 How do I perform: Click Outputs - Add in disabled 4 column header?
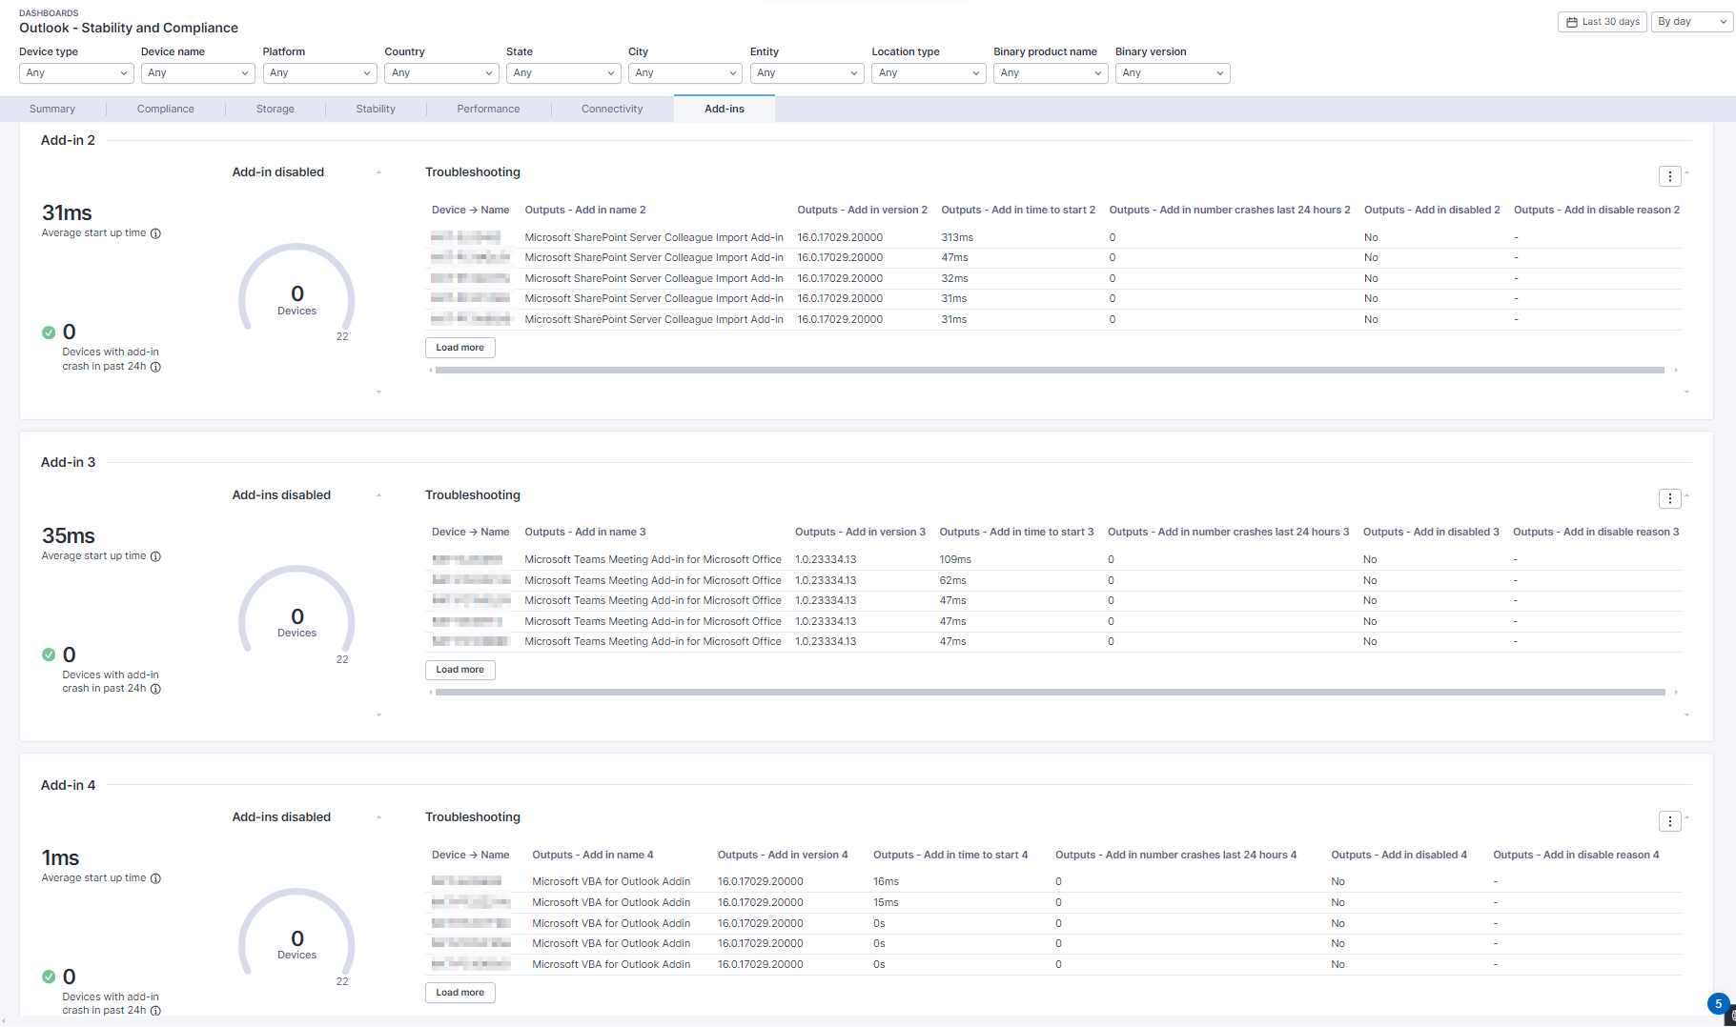[1399, 856]
